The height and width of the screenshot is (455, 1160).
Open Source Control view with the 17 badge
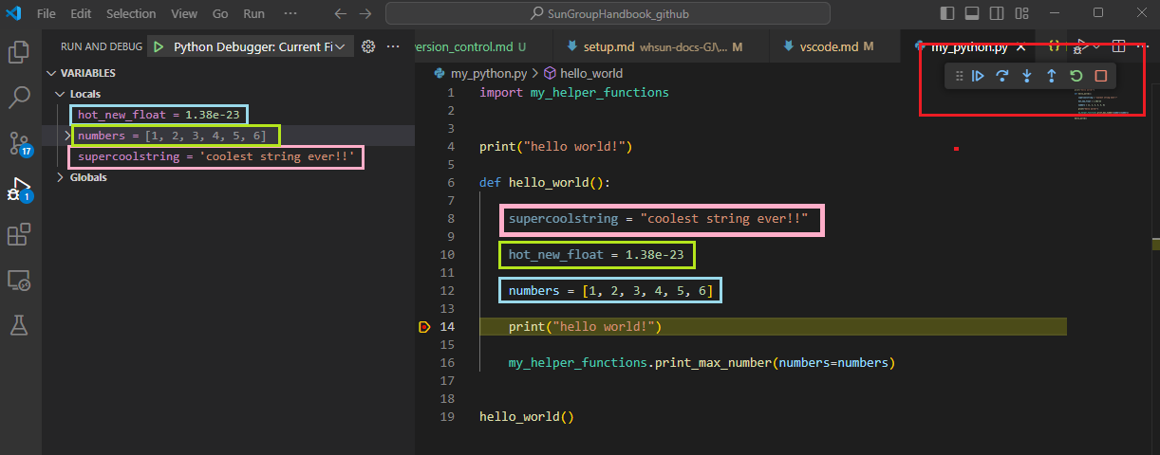tap(19, 143)
